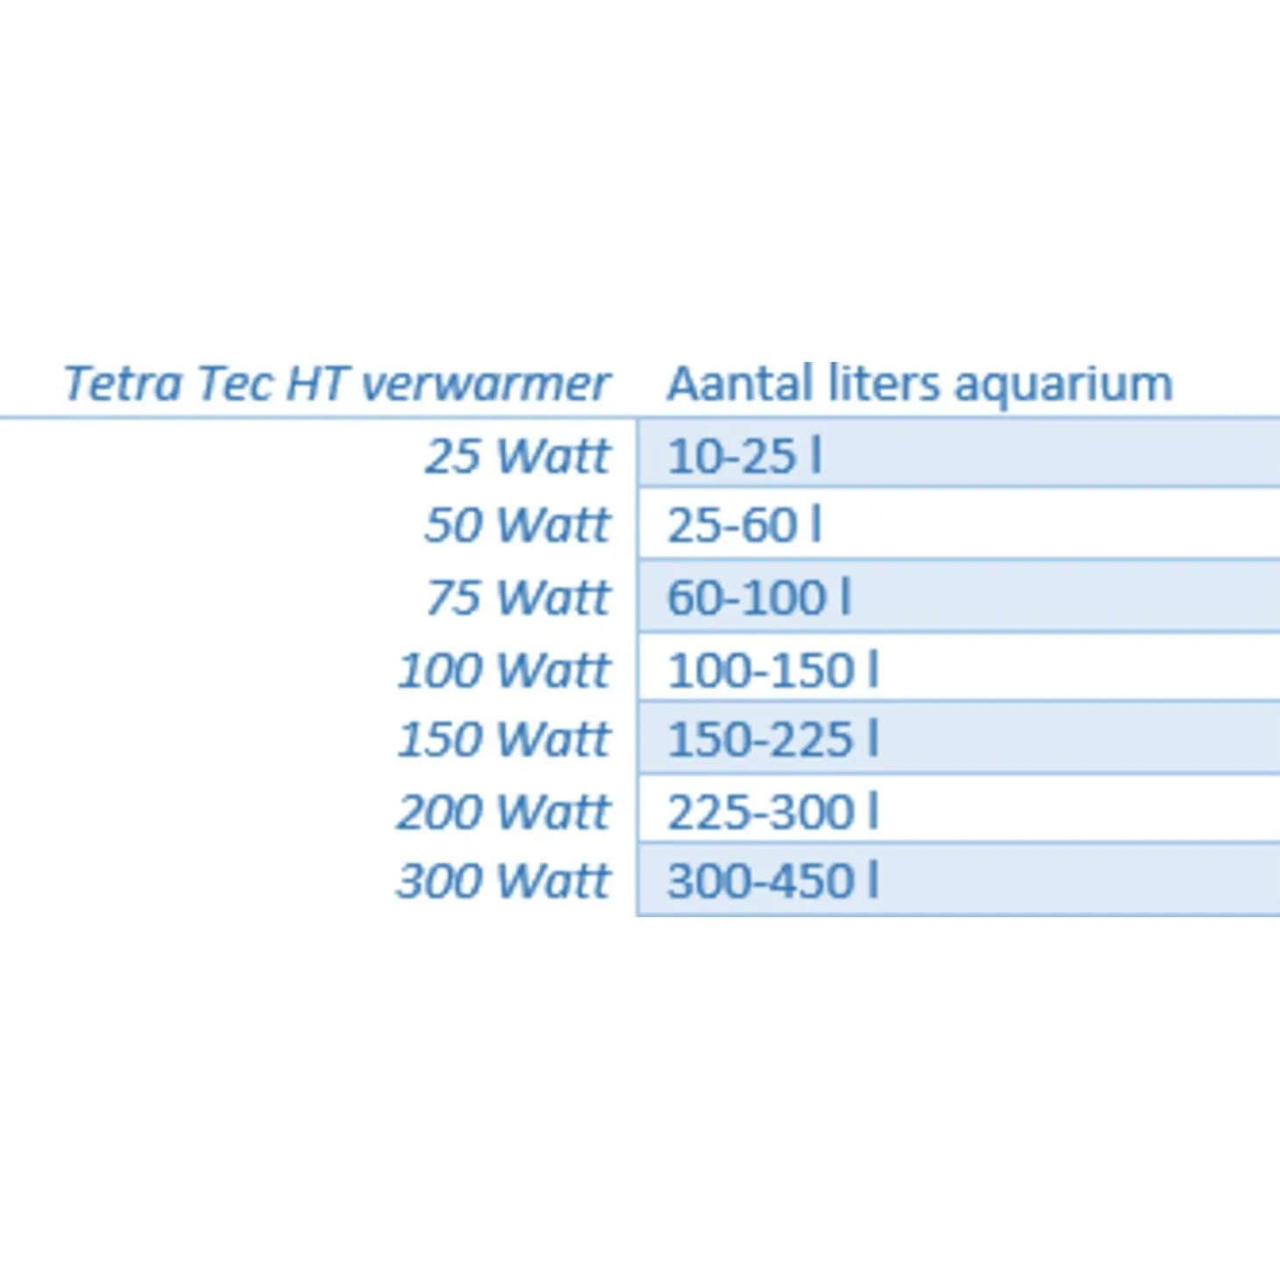Select the "200 Watt" row label
1280x1280 pixels.
[503, 812]
